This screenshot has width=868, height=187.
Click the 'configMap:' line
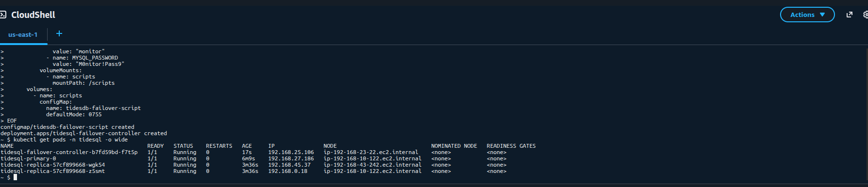click(56, 102)
